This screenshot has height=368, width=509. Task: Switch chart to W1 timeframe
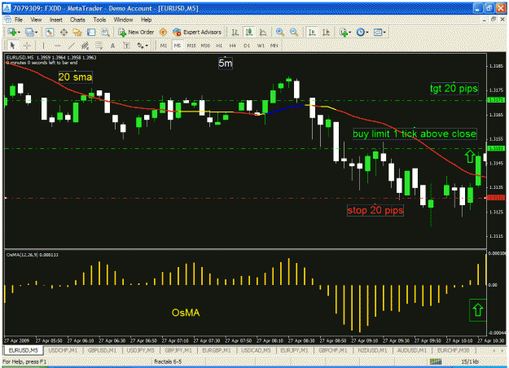(x=261, y=46)
